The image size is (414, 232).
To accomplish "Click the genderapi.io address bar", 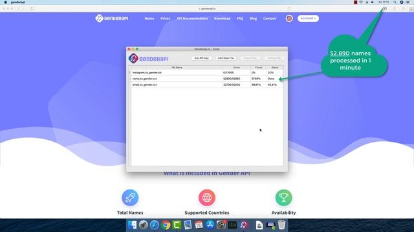I will click(x=207, y=8).
